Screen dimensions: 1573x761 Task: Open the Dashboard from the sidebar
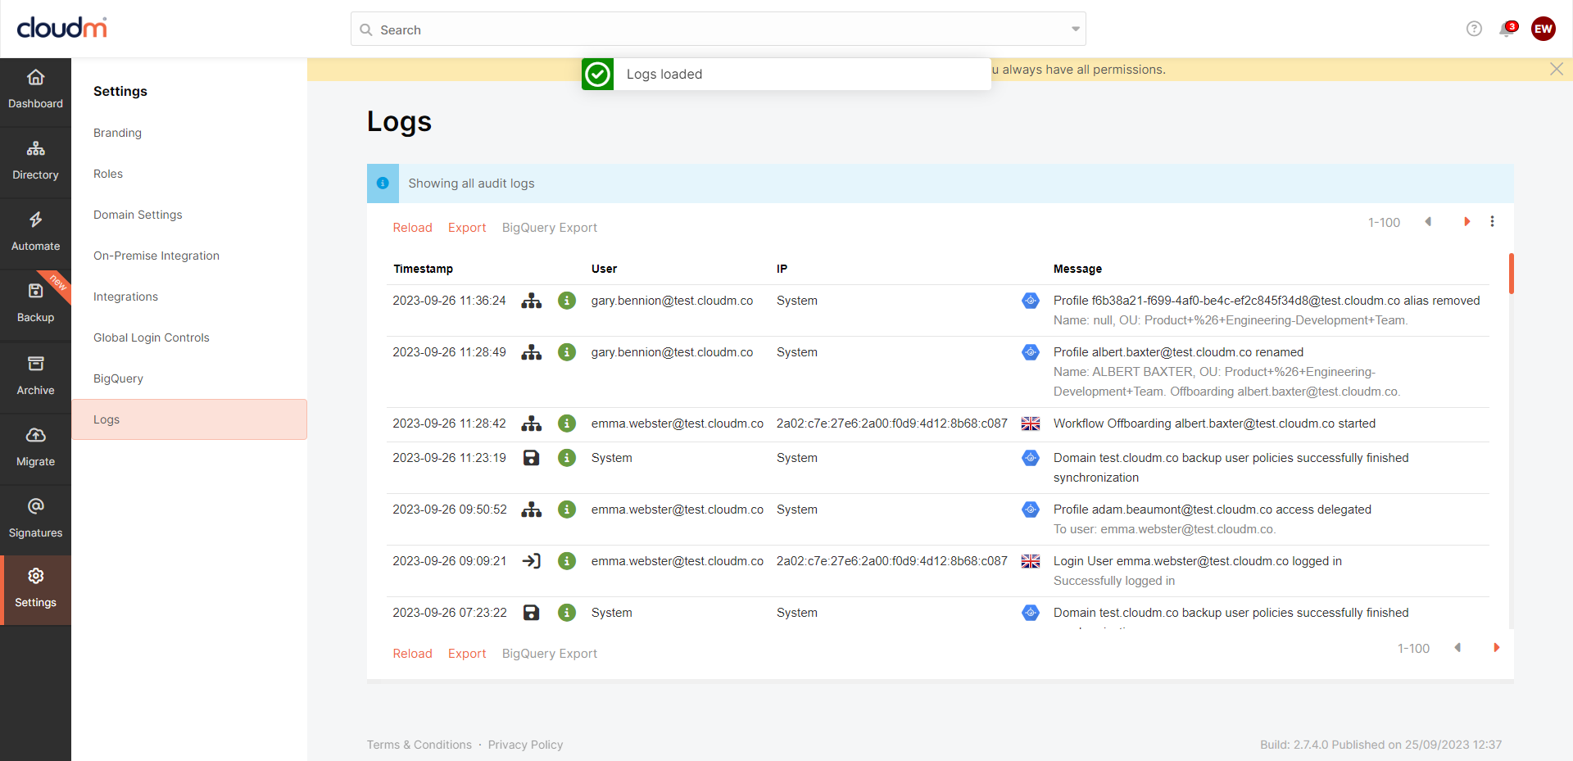click(35, 91)
